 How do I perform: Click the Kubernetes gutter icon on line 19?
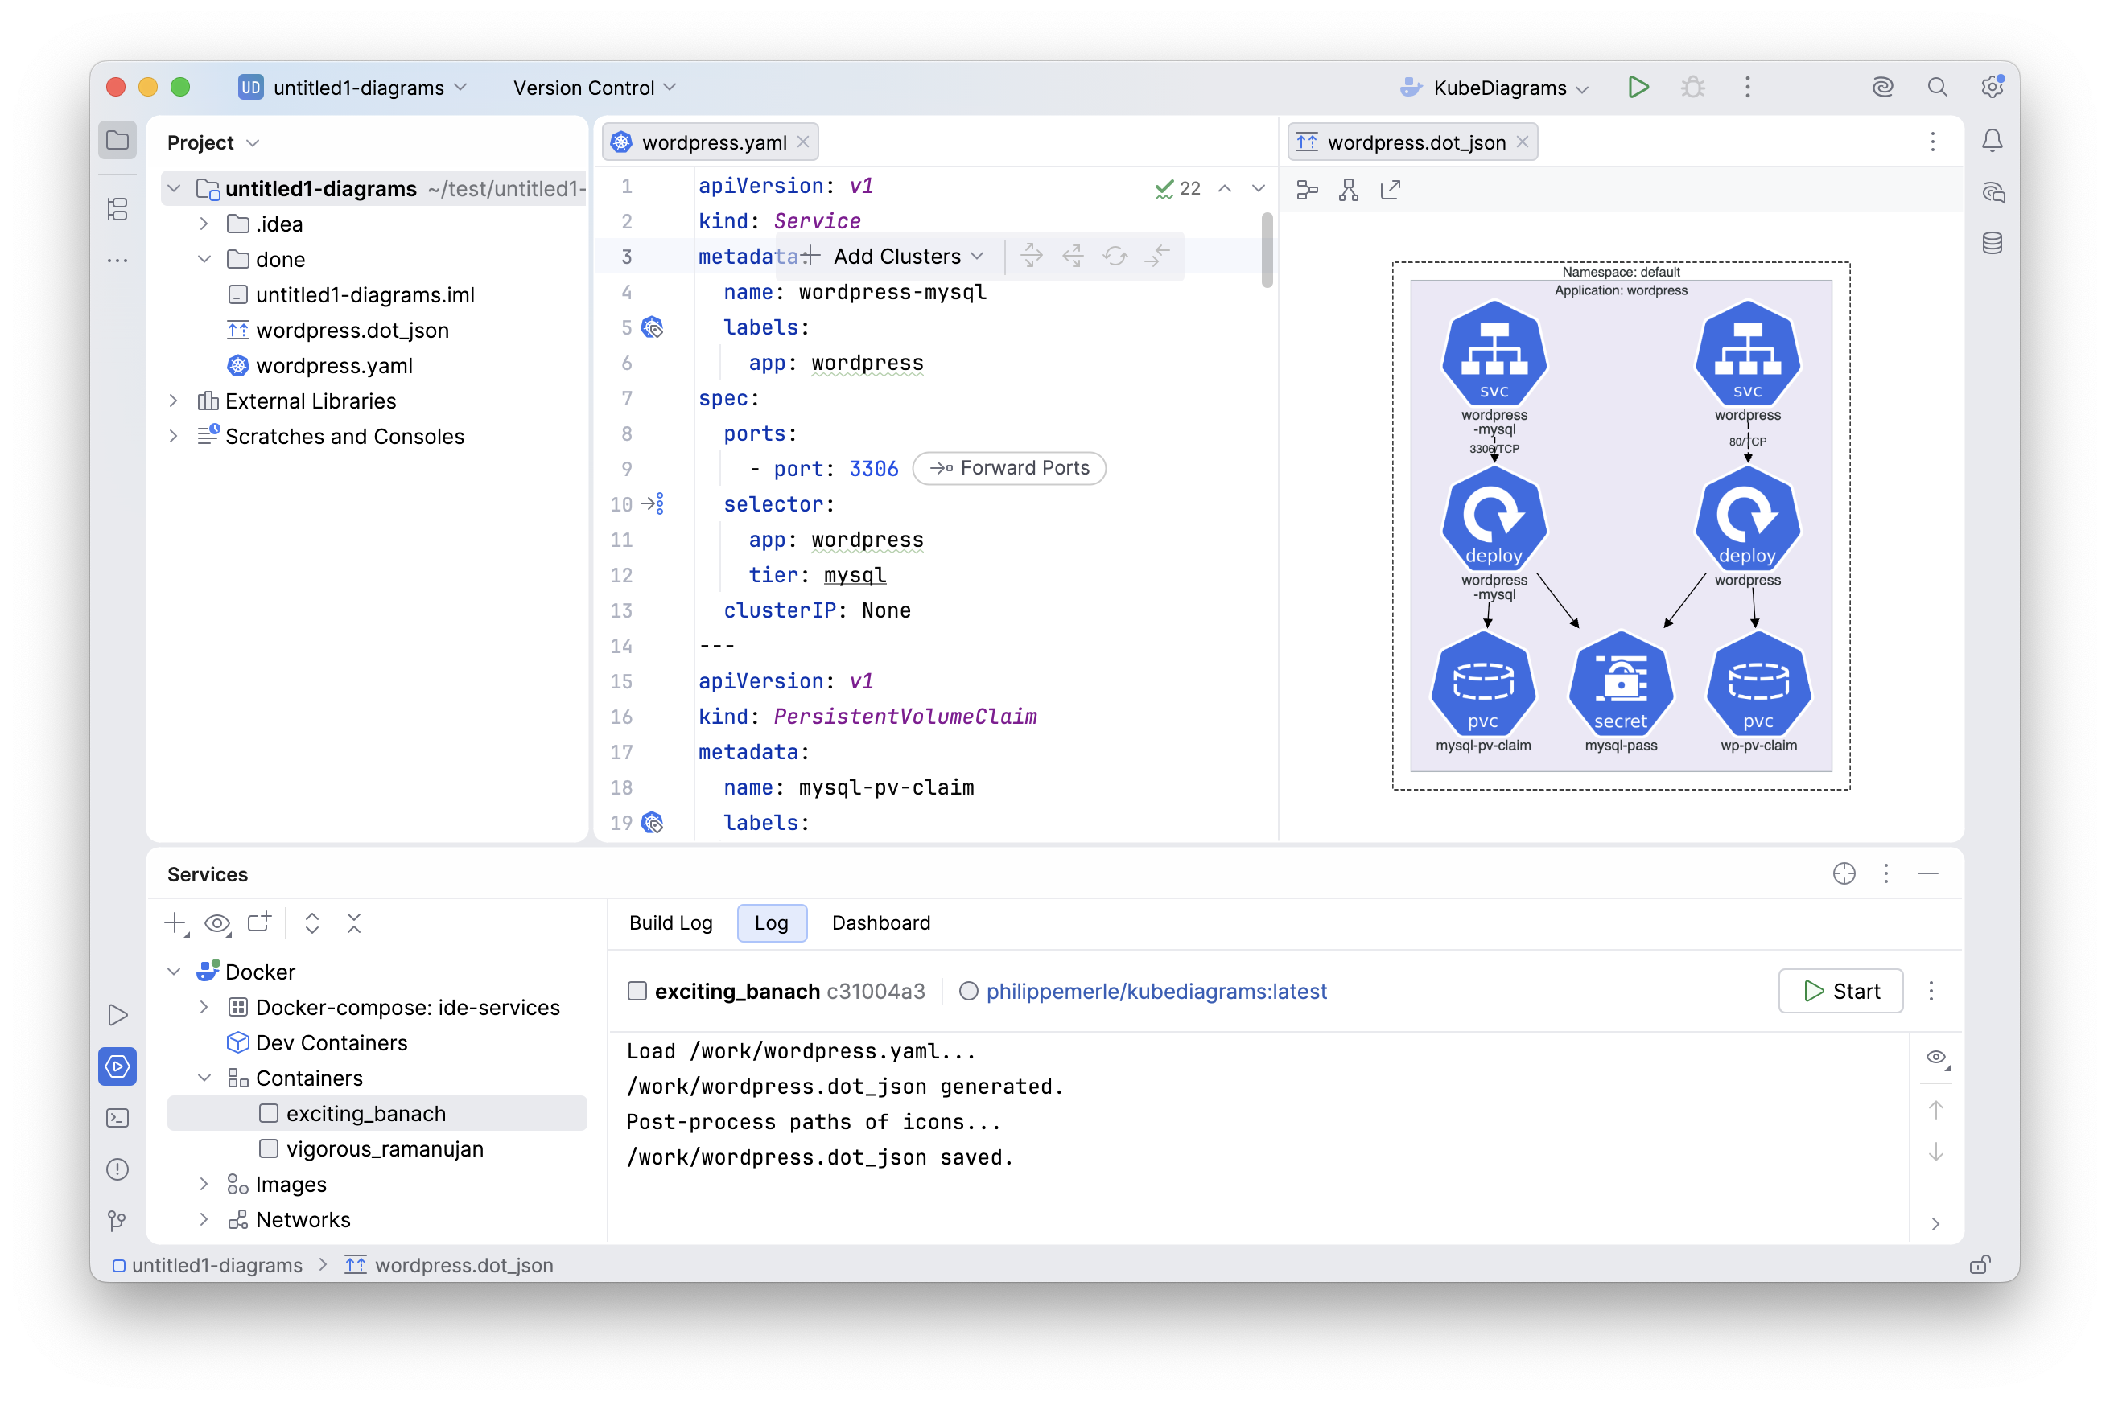[x=653, y=822]
